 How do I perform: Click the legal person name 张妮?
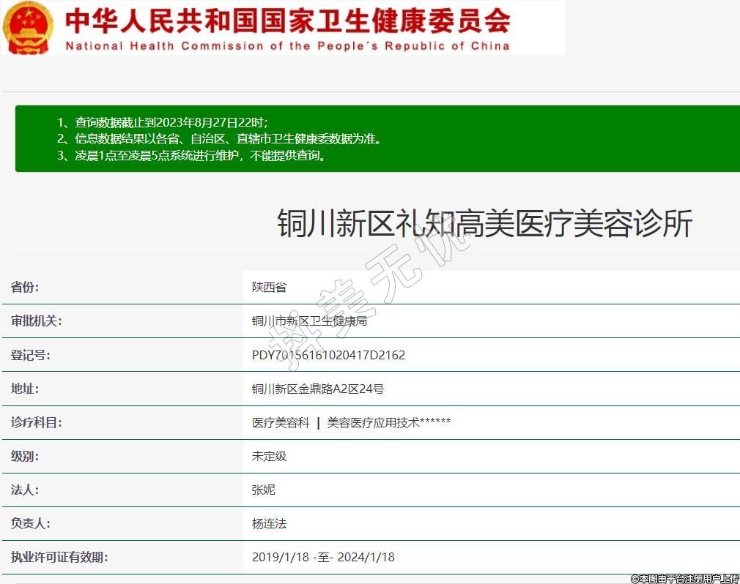tap(263, 490)
